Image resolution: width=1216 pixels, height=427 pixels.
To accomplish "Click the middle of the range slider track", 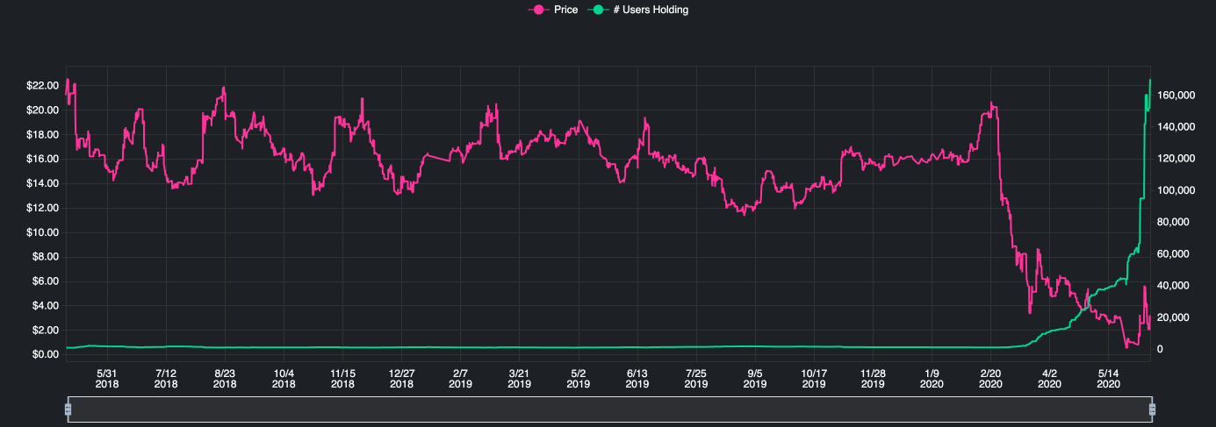I will [609, 409].
